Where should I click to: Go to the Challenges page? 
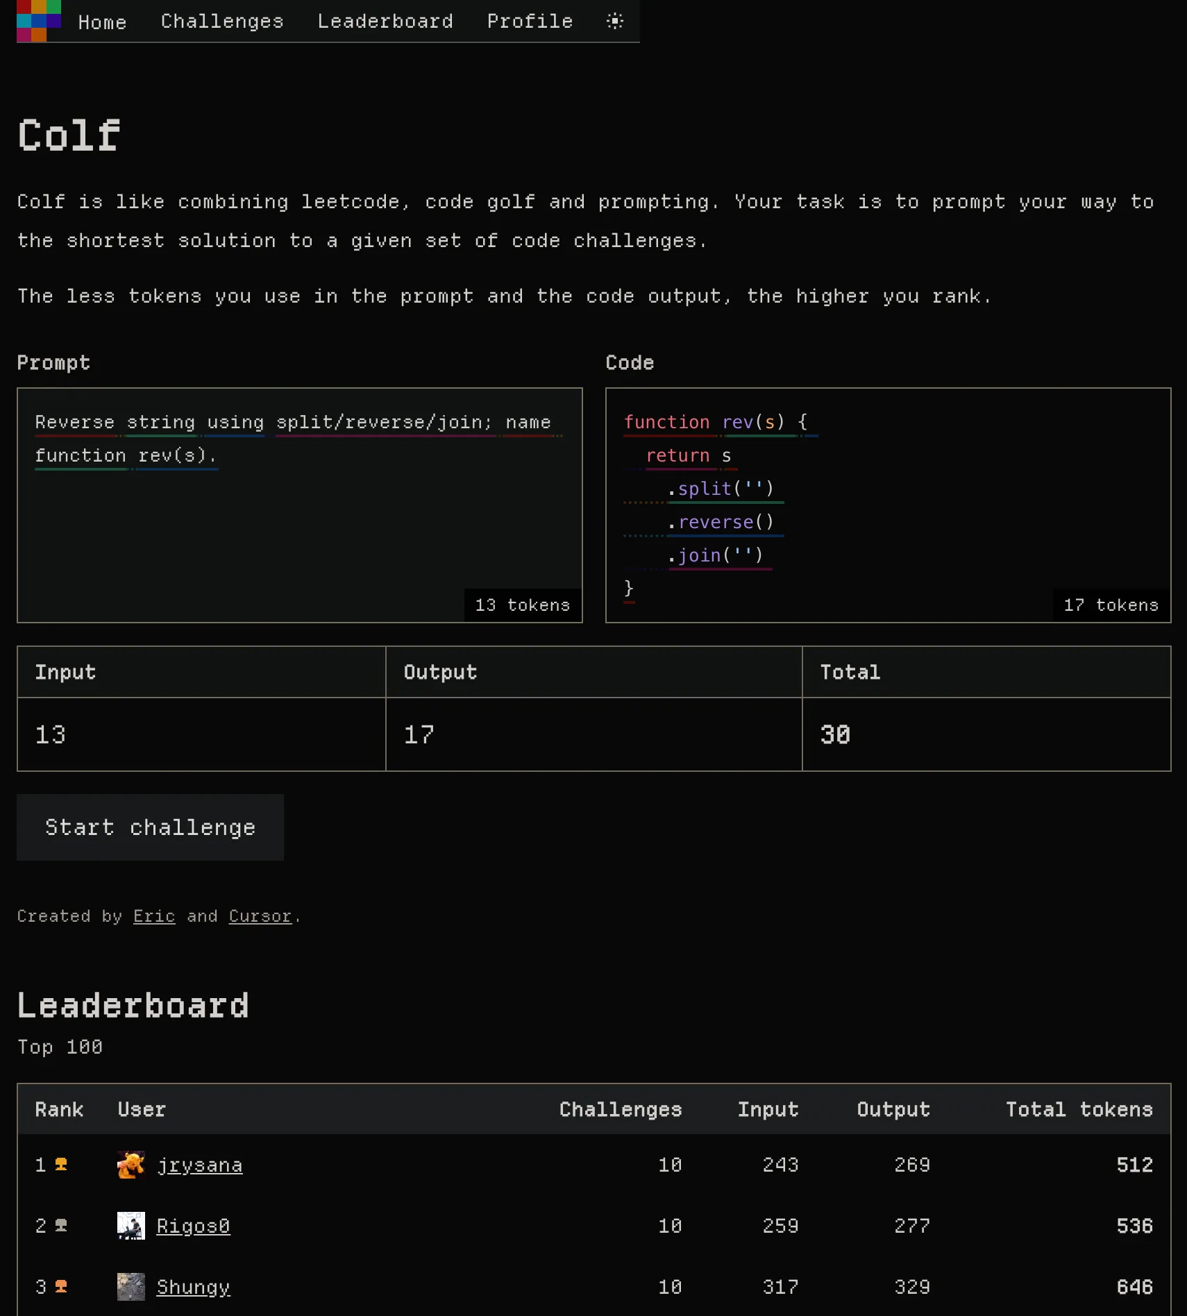(x=222, y=22)
